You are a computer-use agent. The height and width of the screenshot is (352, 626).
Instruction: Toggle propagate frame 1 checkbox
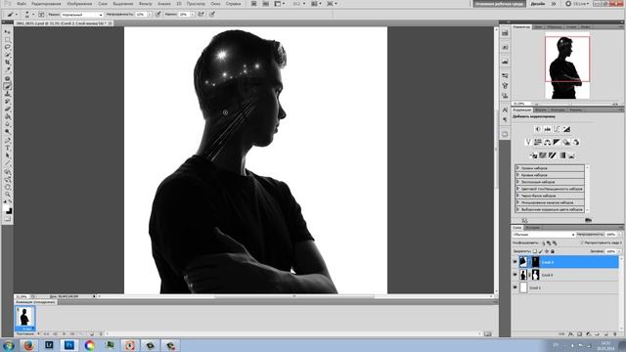(x=582, y=242)
